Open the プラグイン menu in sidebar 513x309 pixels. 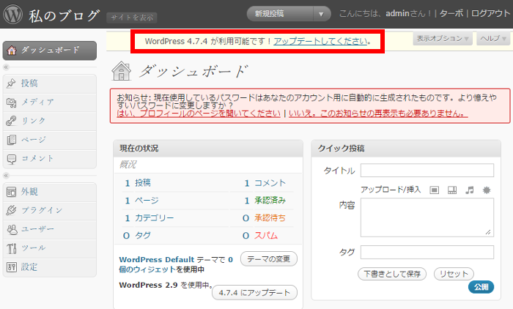50,211
